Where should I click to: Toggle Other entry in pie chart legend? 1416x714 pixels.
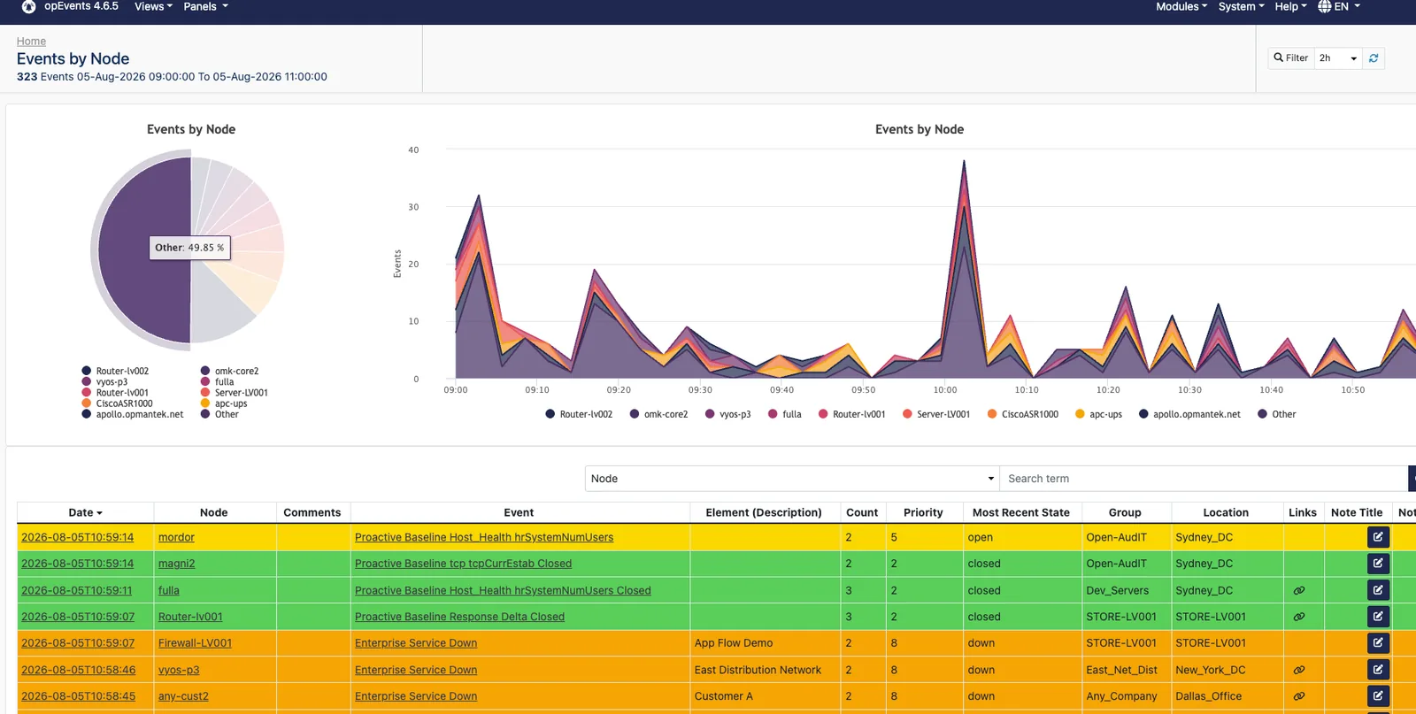click(220, 414)
